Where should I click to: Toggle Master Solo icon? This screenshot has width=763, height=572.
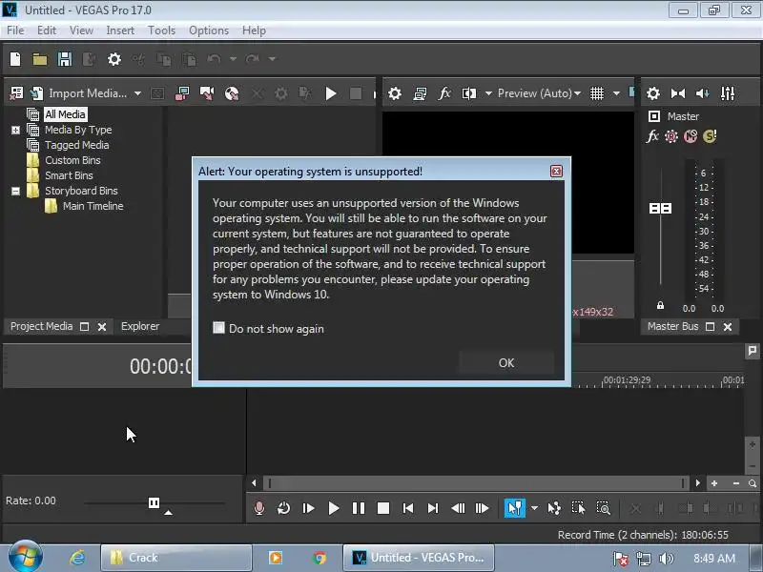pos(710,136)
